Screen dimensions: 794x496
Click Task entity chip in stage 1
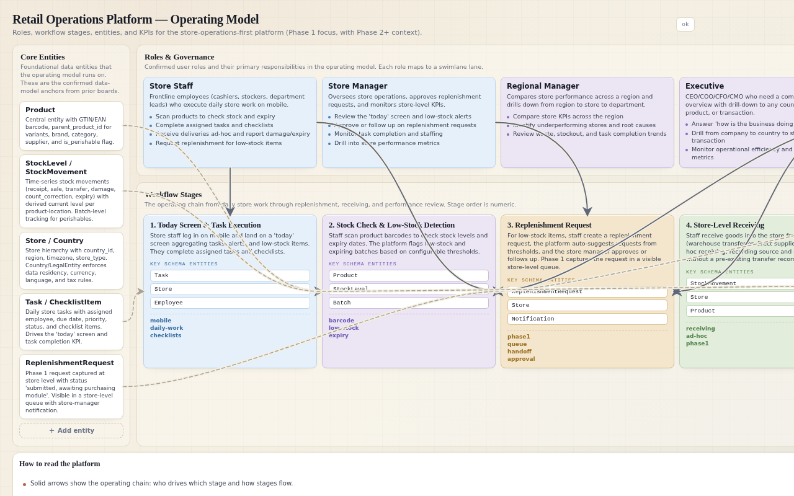click(x=230, y=275)
